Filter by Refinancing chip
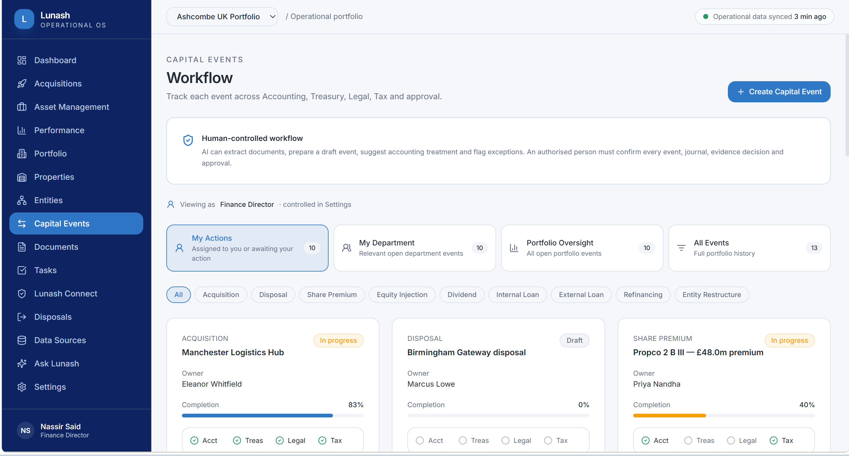This screenshot has height=456, width=849. point(643,295)
